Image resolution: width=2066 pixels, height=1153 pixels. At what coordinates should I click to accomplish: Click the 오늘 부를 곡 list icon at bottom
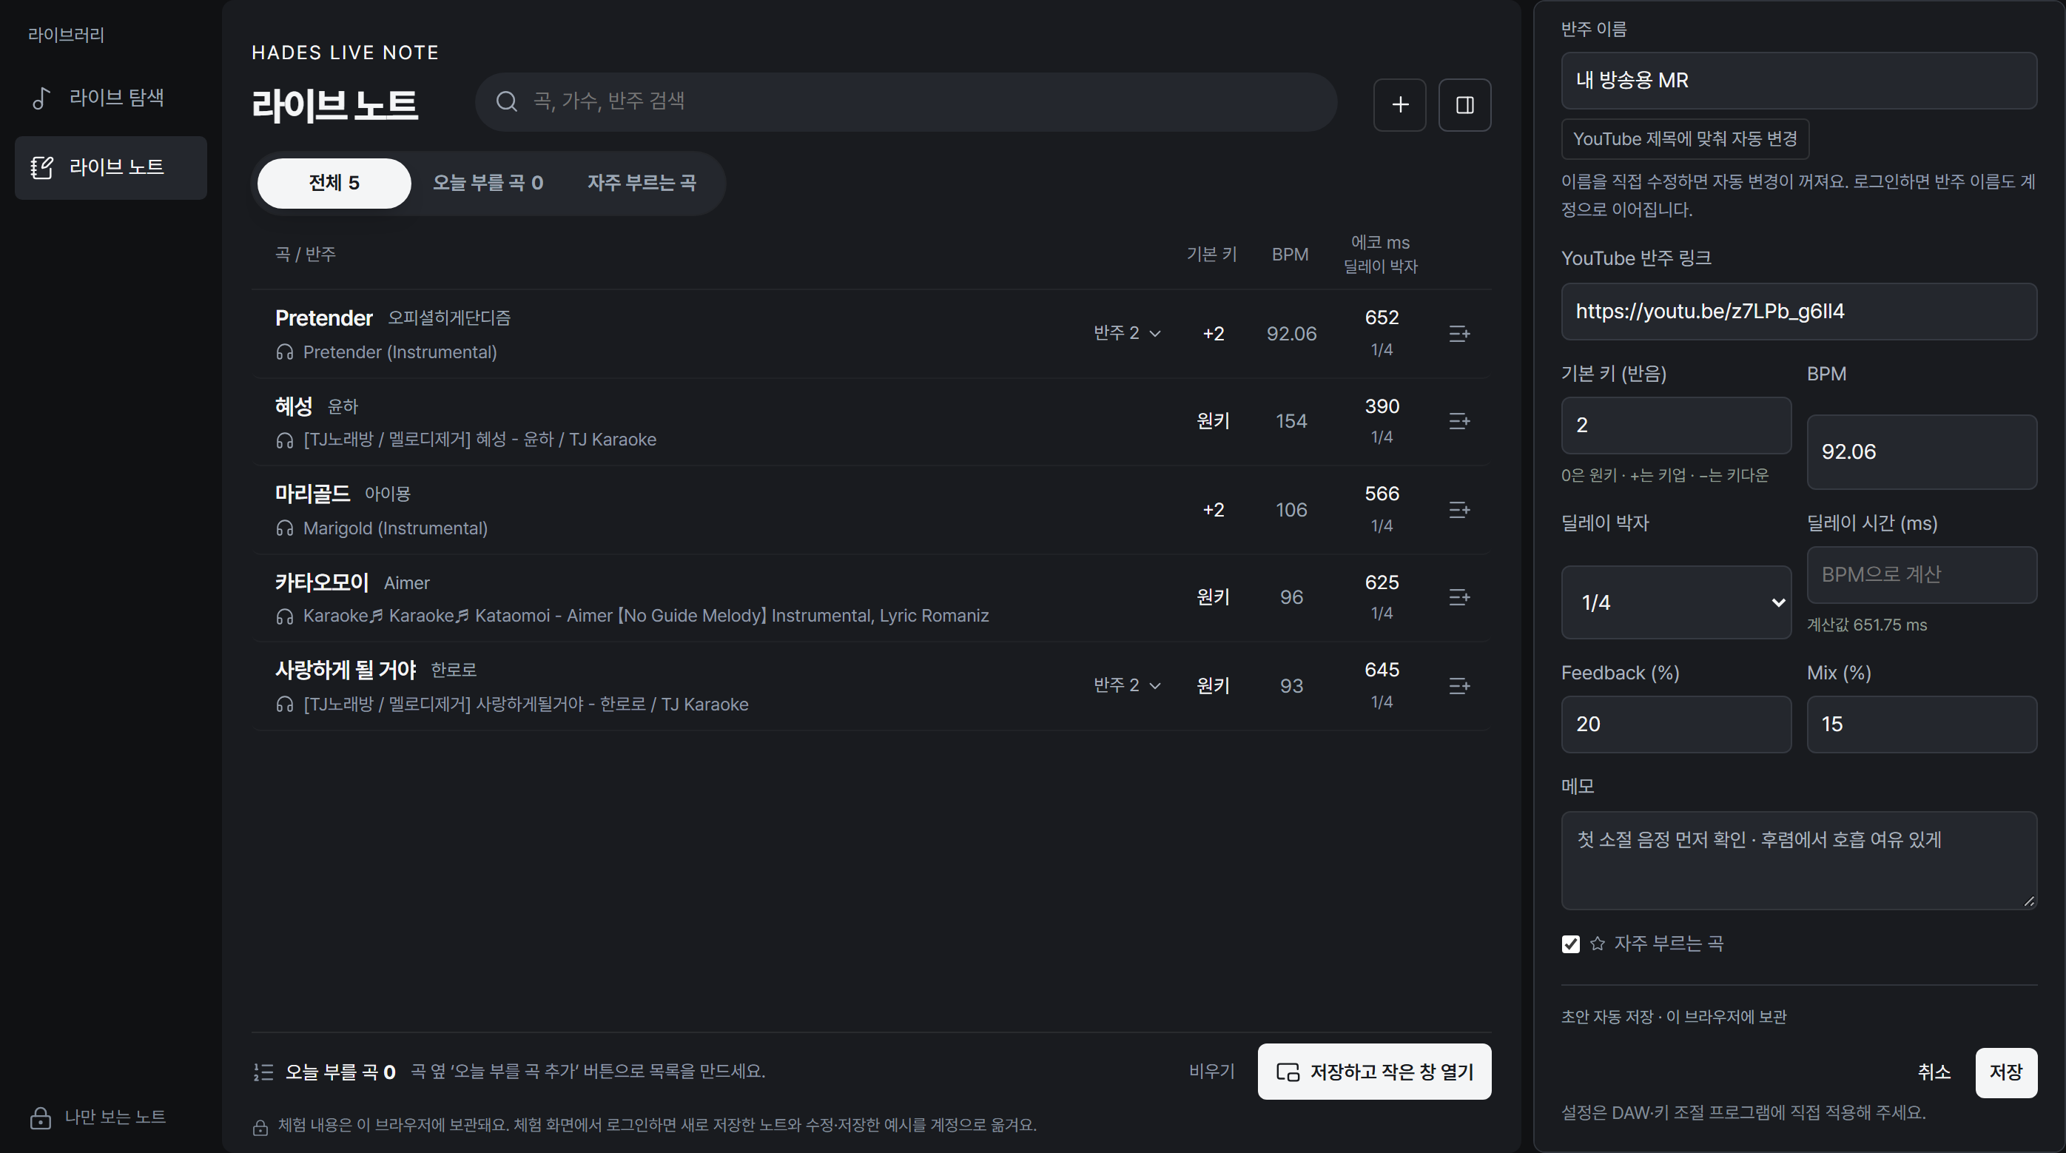tap(263, 1072)
